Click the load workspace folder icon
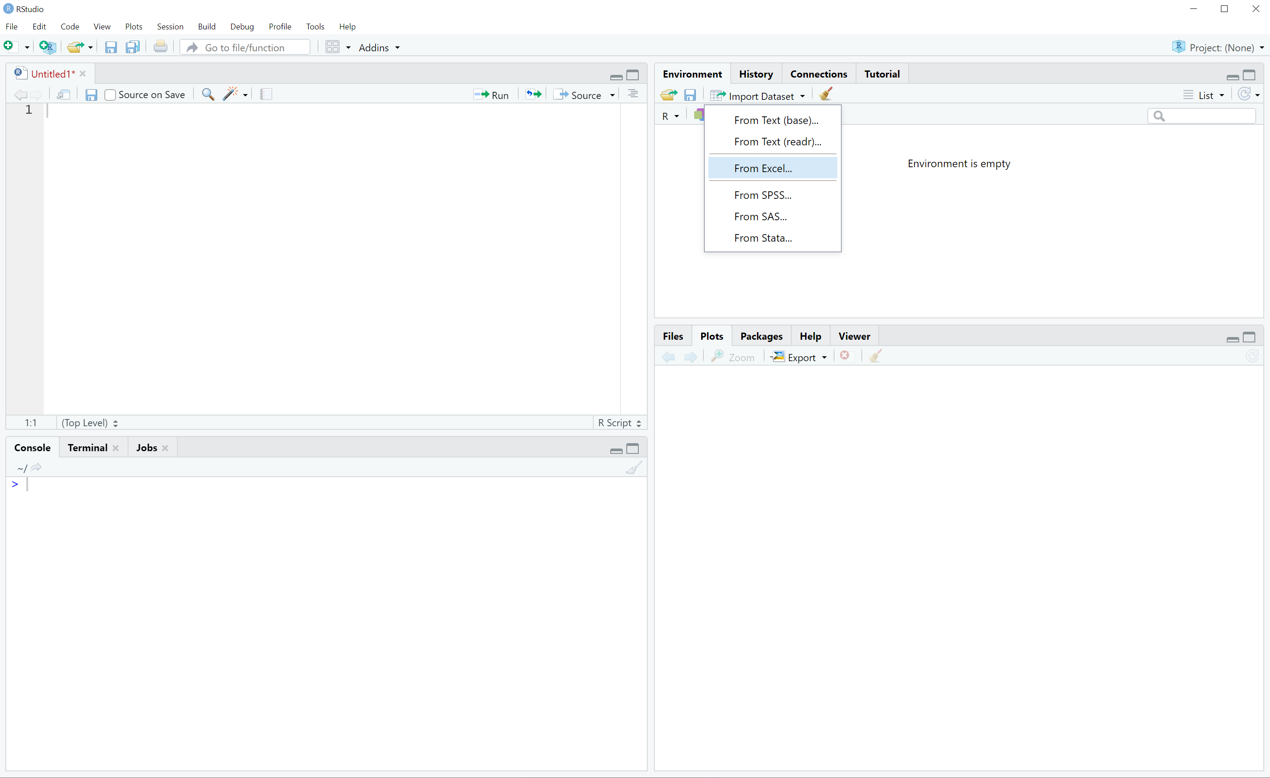 669,95
